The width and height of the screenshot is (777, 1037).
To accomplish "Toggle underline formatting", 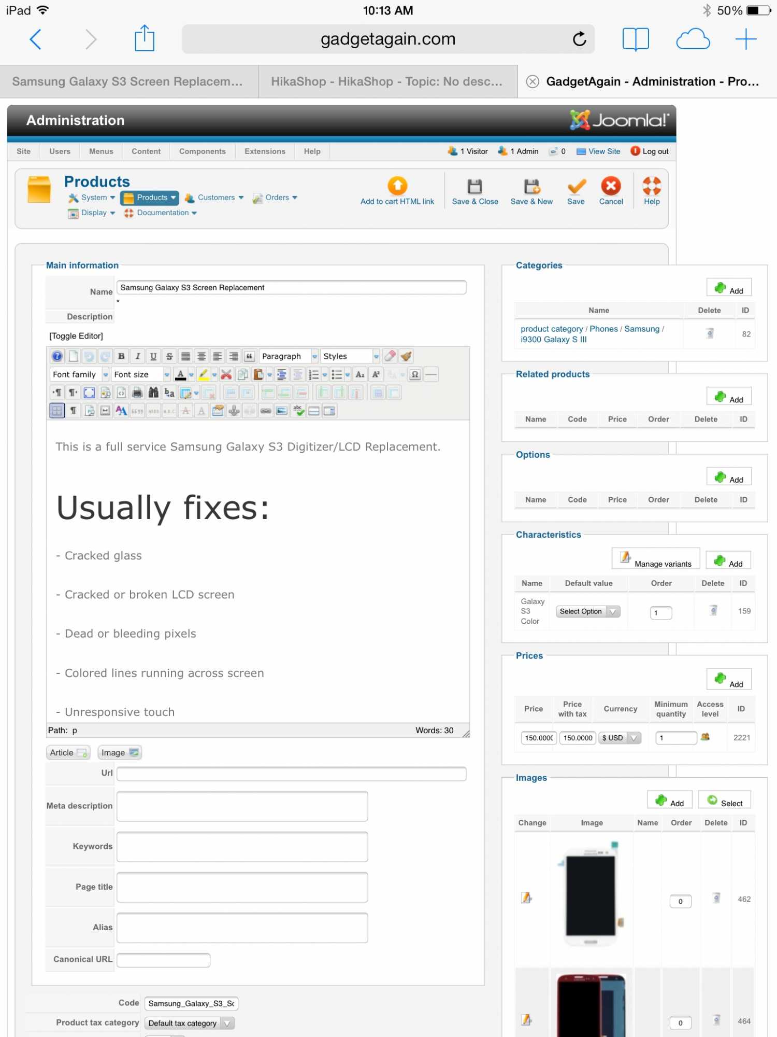I will tap(153, 356).
